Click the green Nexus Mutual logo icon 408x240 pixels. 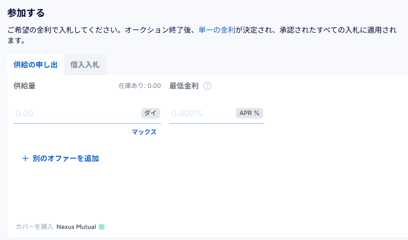[x=102, y=227]
